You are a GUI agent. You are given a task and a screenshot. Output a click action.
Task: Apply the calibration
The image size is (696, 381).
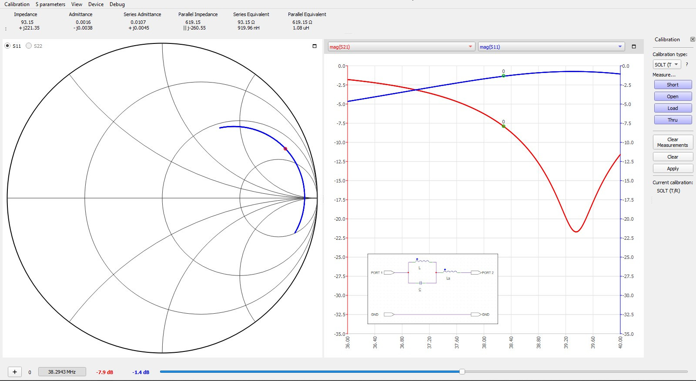click(673, 169)
